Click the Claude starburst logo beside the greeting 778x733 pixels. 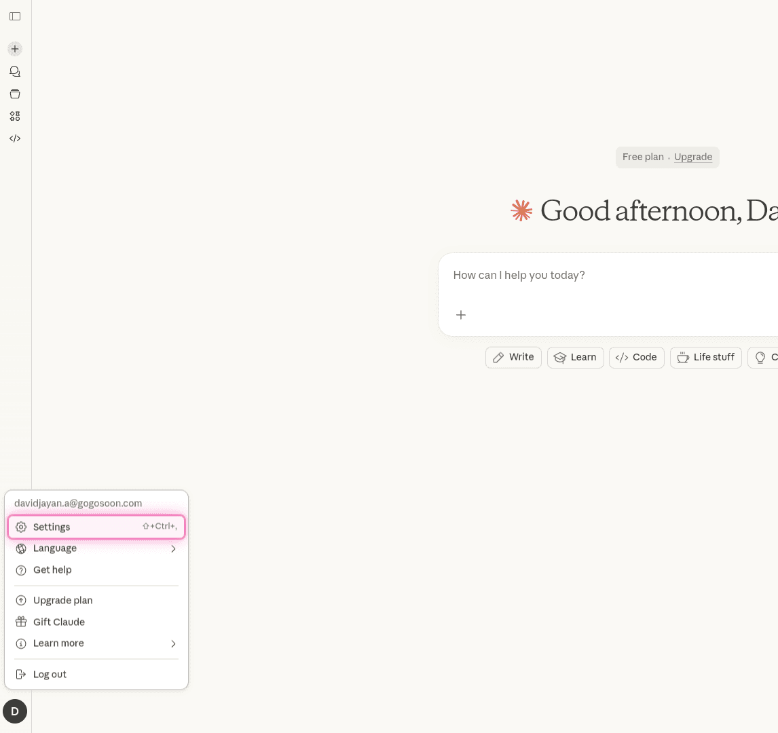tap(521, 210)
